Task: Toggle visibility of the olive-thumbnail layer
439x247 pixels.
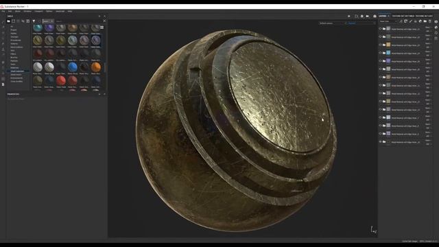Action: [x=380, y=102]
